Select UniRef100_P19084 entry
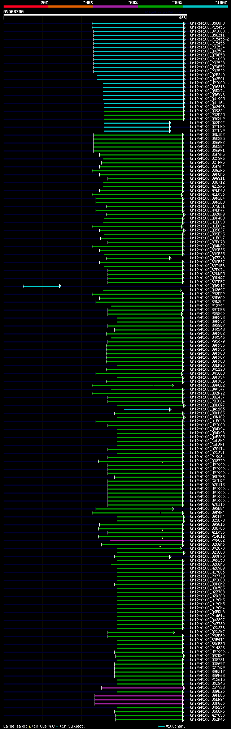Image resolution: width=231 pixels, height=729 pixels. 207,457
